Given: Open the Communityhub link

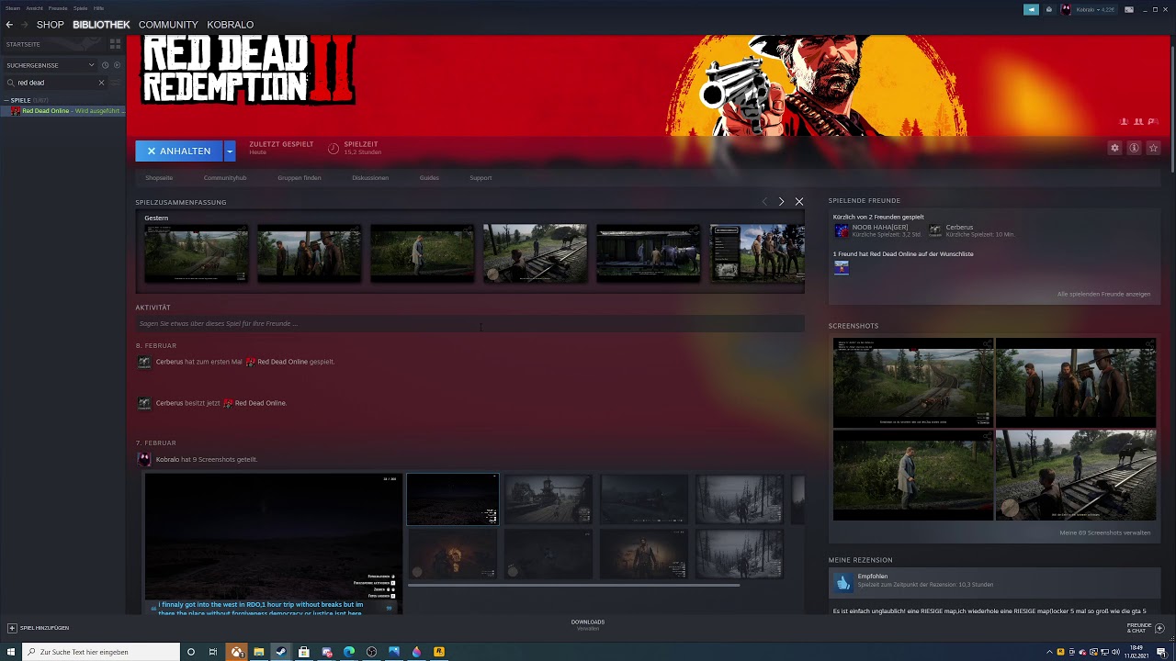Looking at the screenshot, I should click(x=225, y=178).
